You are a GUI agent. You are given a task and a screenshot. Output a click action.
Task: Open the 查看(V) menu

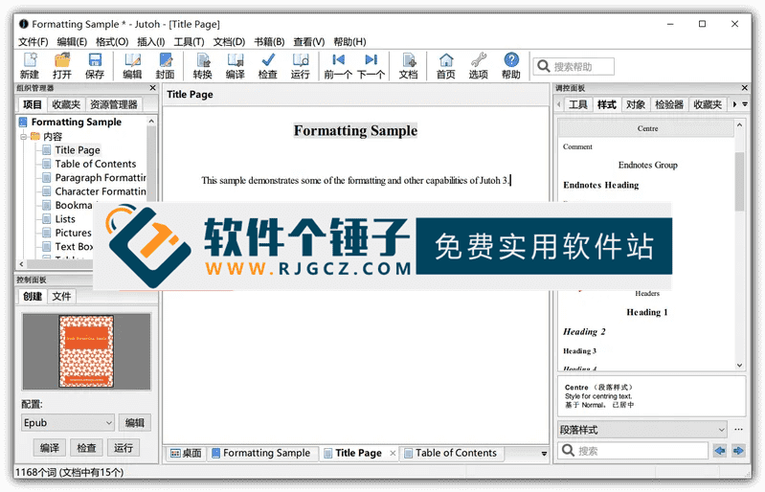(309, 42)
